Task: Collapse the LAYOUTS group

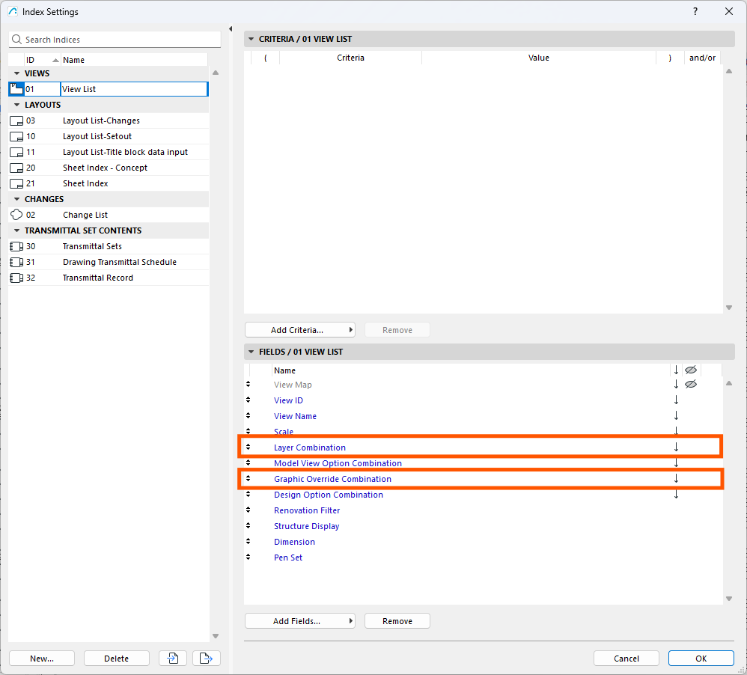Action: tap(17, 105)
